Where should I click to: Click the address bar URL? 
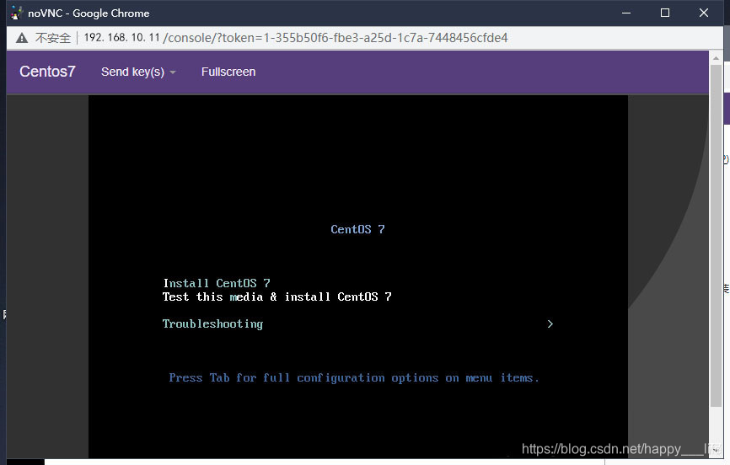pos(296,38)
